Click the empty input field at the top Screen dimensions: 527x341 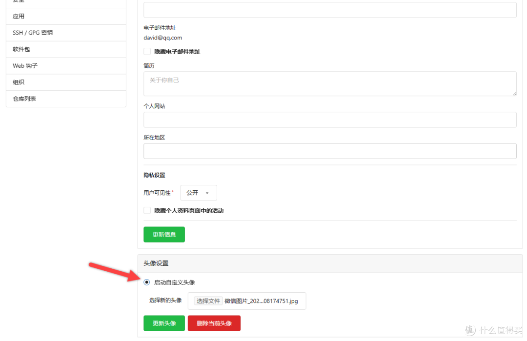pos(330,9)
